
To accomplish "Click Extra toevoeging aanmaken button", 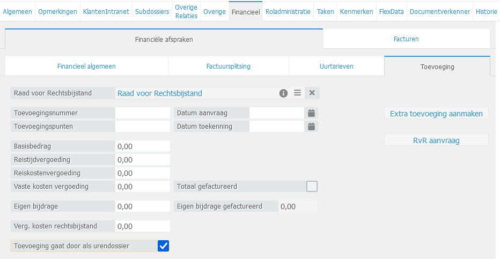I will pyautogui.click(x=436, y=114).
